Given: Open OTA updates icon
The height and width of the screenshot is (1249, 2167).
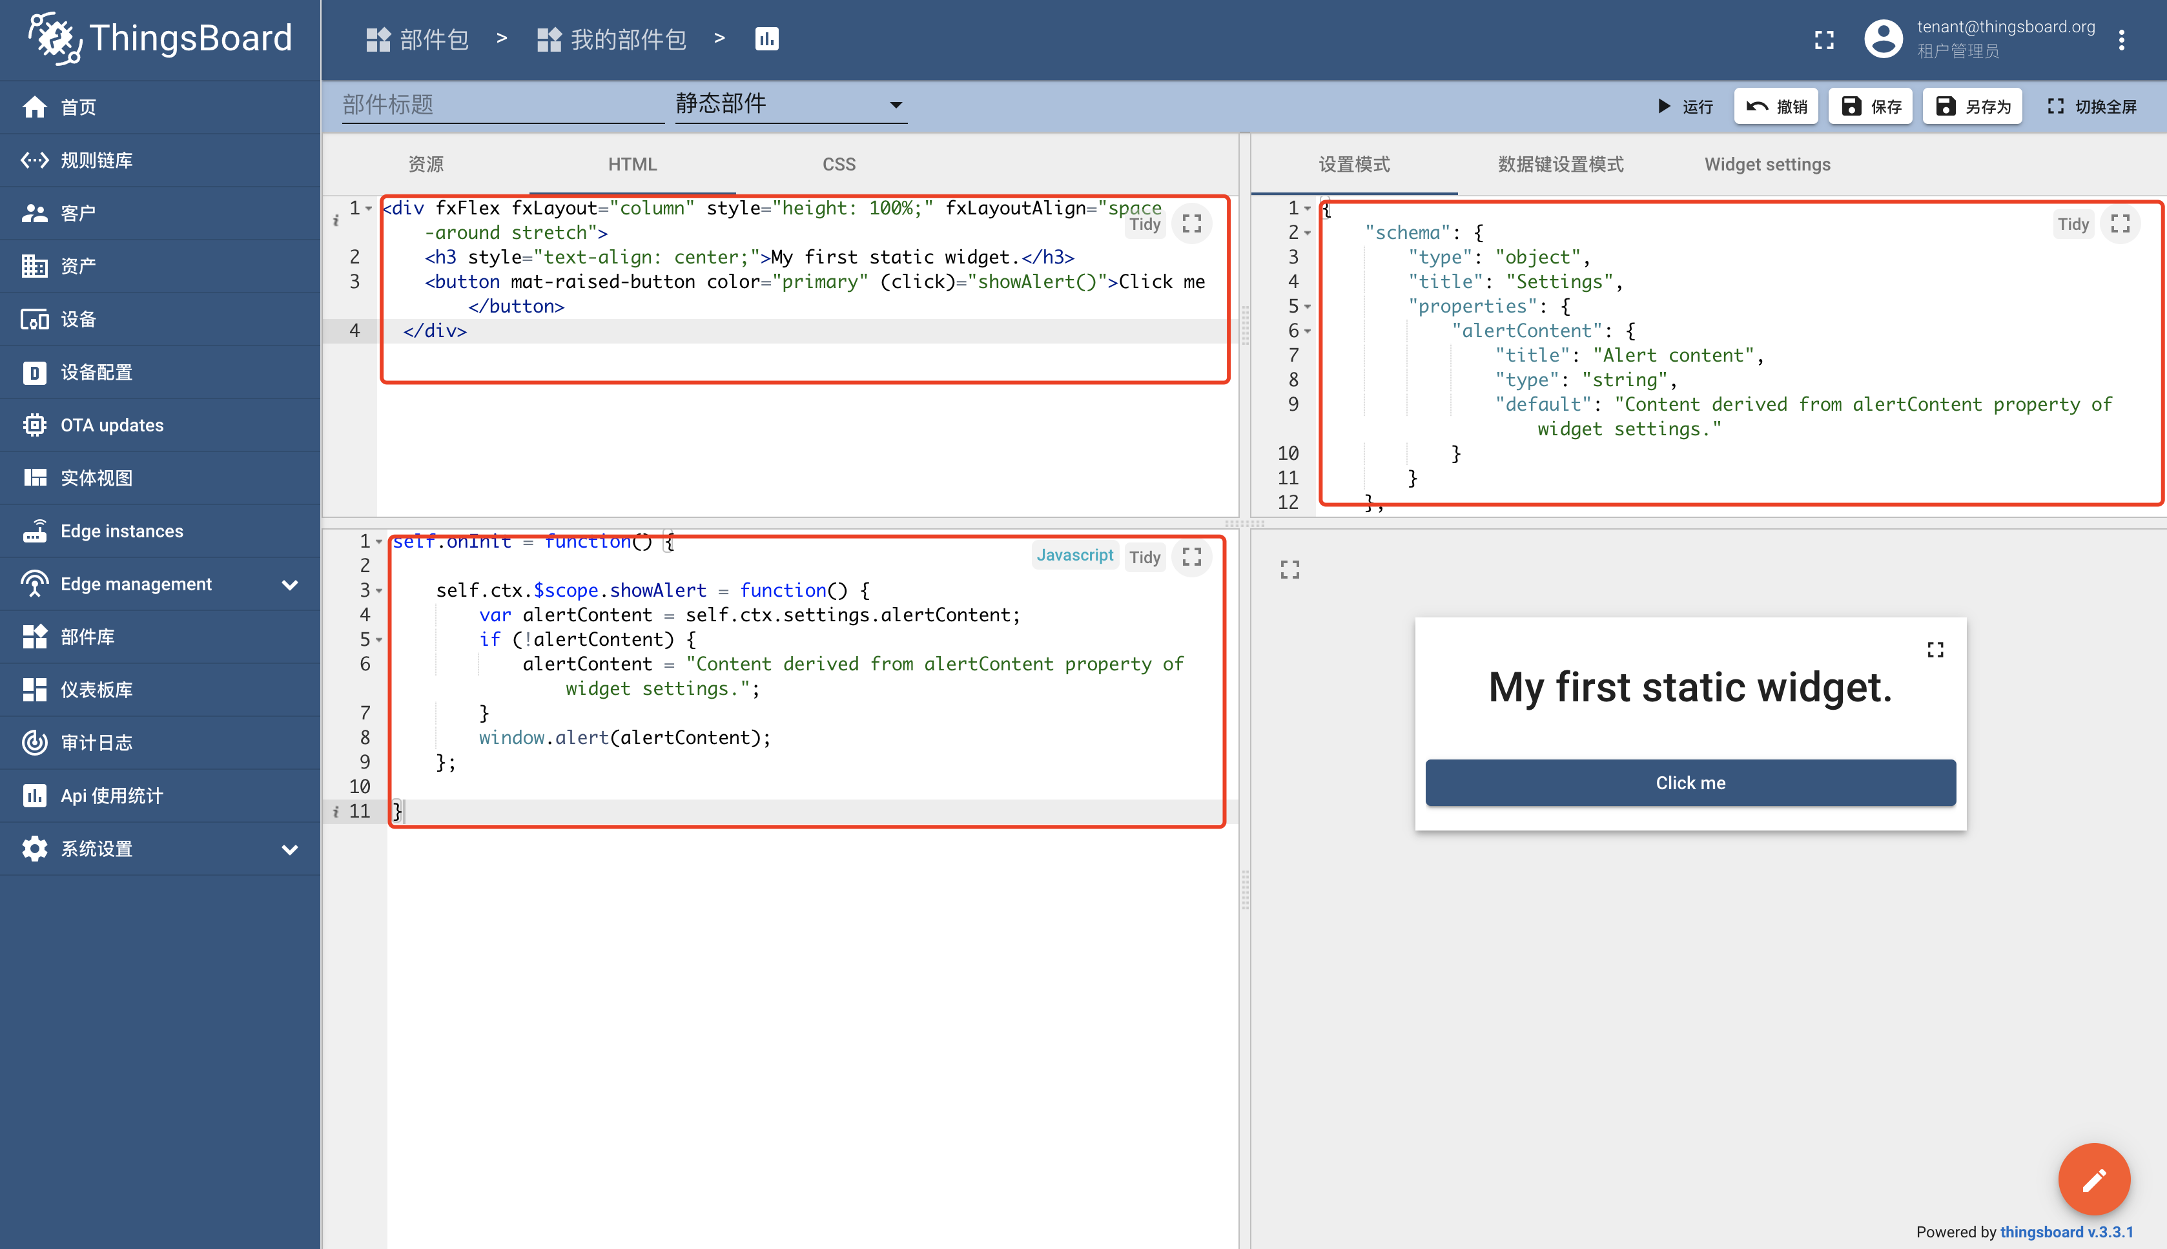Looking at the screenshot, I should [34, 425].
